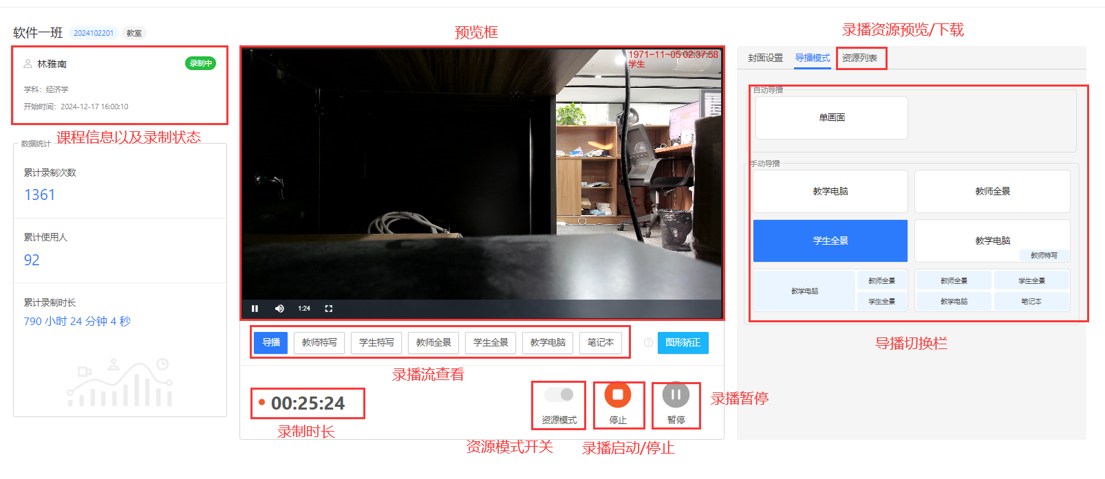
Task: Click help icon beside 图形矫正
Action: [x=648, y=343]
